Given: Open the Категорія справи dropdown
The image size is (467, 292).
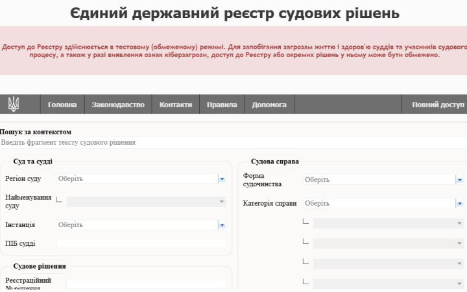Looking at the screenshot, I should (383, 204).
